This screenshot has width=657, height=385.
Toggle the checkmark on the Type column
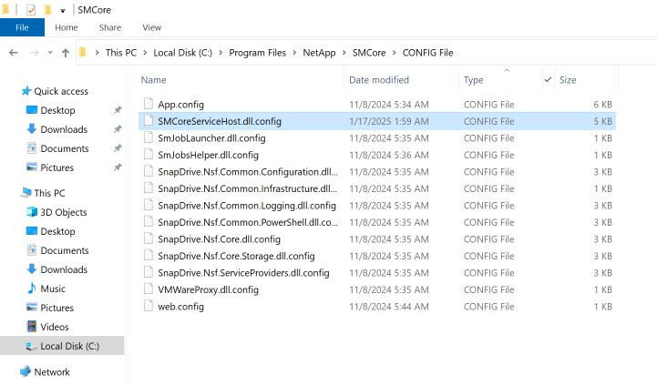coord(548,79)
